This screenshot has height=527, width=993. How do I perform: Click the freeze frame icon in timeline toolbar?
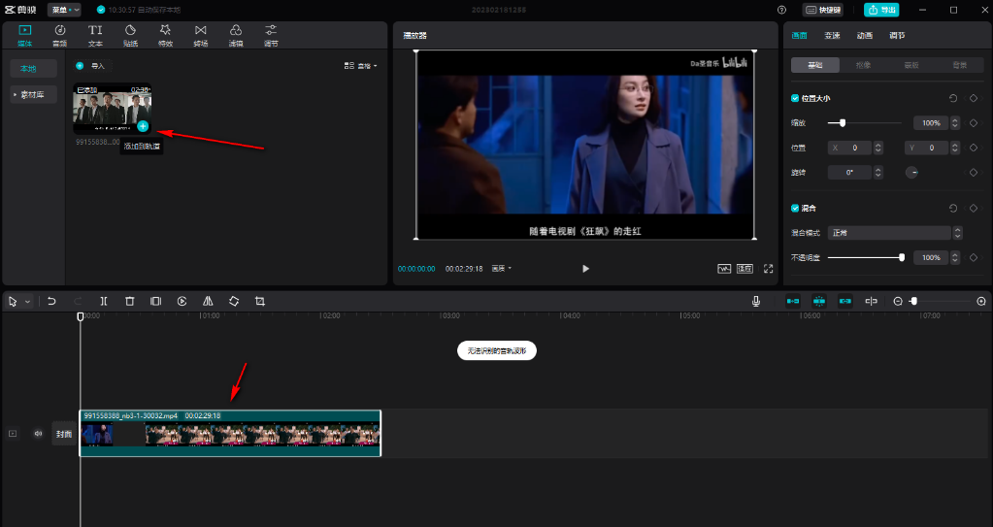(x=155, y=302)
